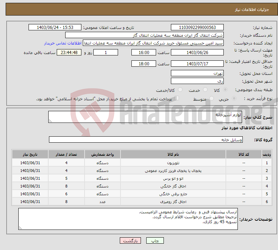Click the نام دستگاه خریدار field
The height and width of the screenshot is (250, 278).
144,35
